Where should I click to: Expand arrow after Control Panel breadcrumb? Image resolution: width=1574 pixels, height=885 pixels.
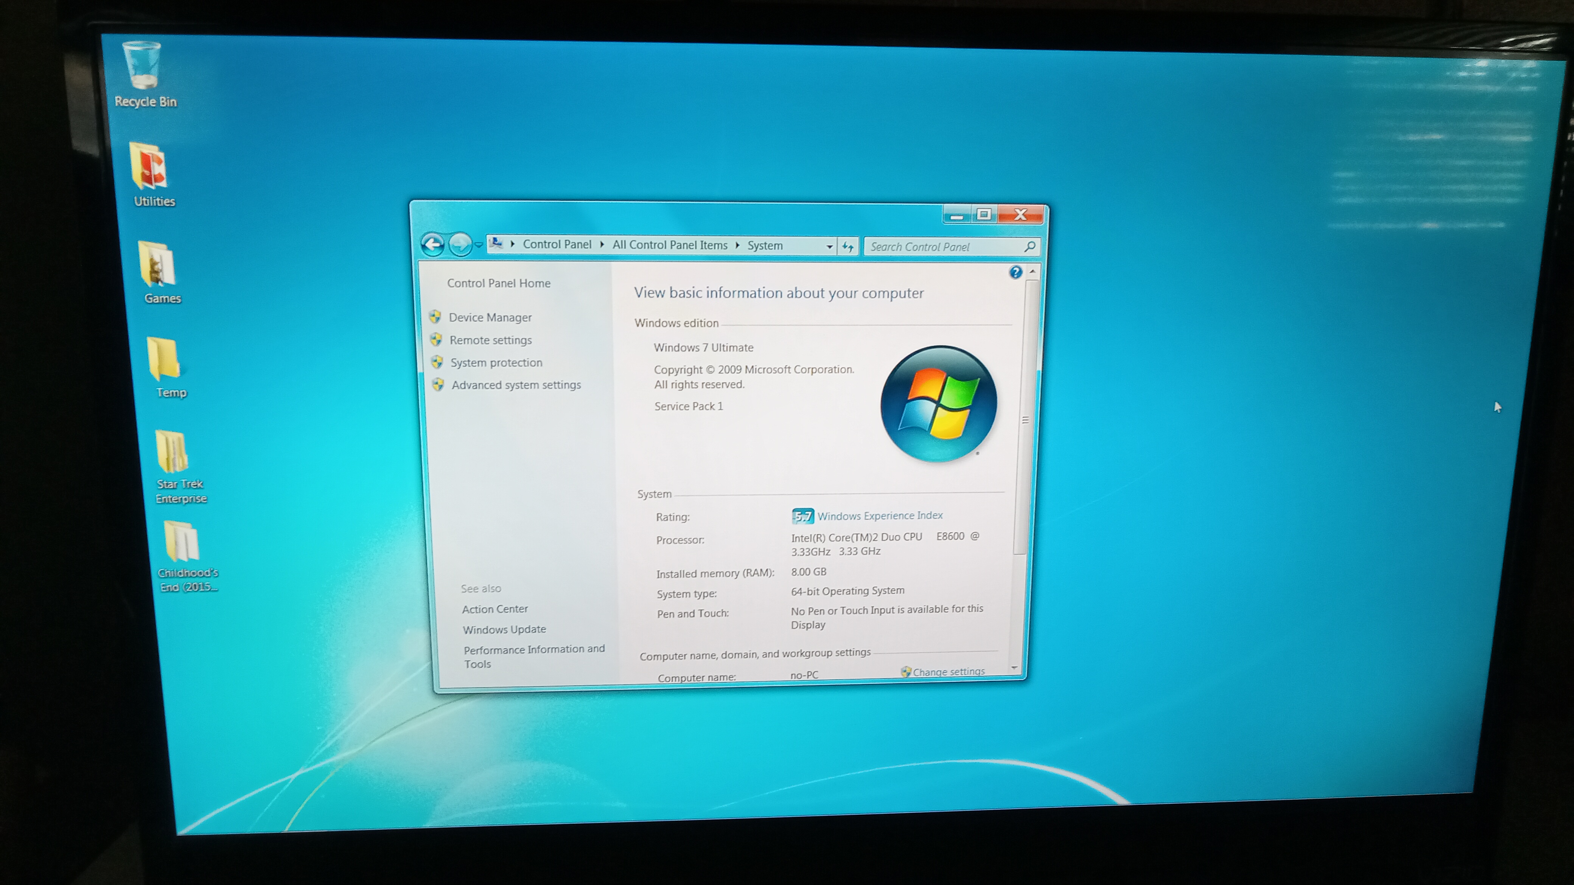(602, 245)
